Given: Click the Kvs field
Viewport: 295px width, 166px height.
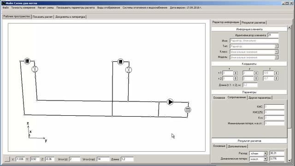Looking at the screenshot, I should click(274, 118).
